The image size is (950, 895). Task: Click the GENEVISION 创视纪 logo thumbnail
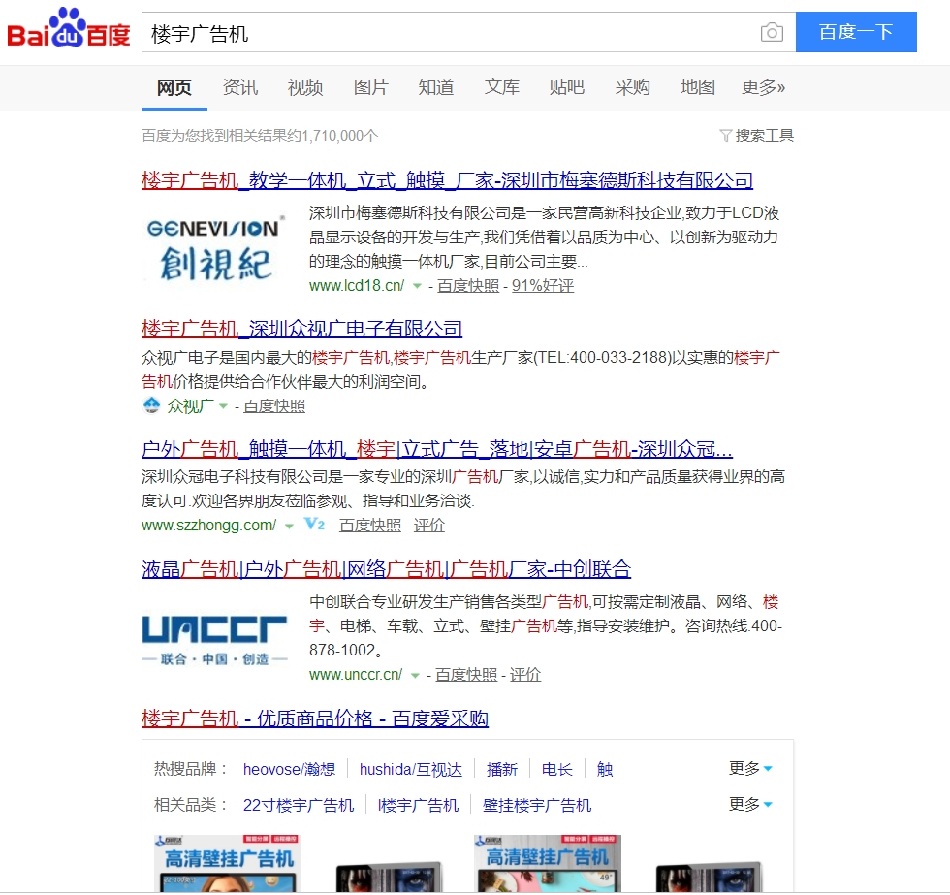[x=214, y=248]
